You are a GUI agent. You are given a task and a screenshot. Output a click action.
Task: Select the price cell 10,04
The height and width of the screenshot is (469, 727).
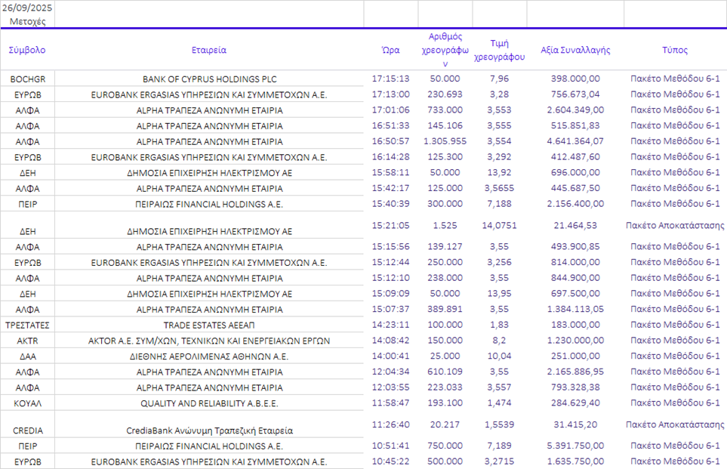[x=499, y=356]
